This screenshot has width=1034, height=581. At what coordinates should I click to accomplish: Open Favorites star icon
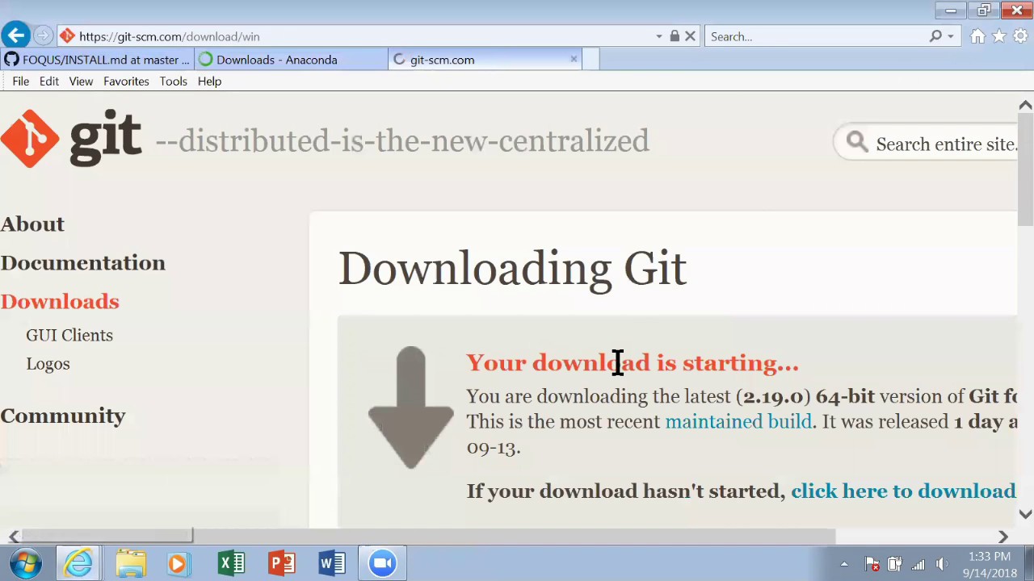[999, 36]
